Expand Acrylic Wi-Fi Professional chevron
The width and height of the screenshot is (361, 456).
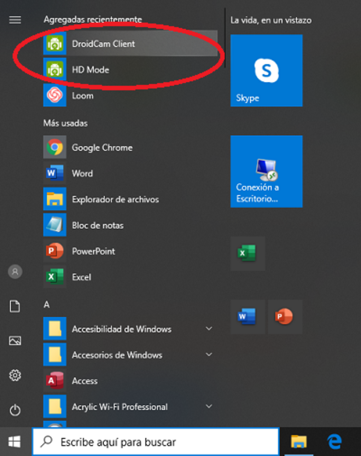click(x=209, y=407)
